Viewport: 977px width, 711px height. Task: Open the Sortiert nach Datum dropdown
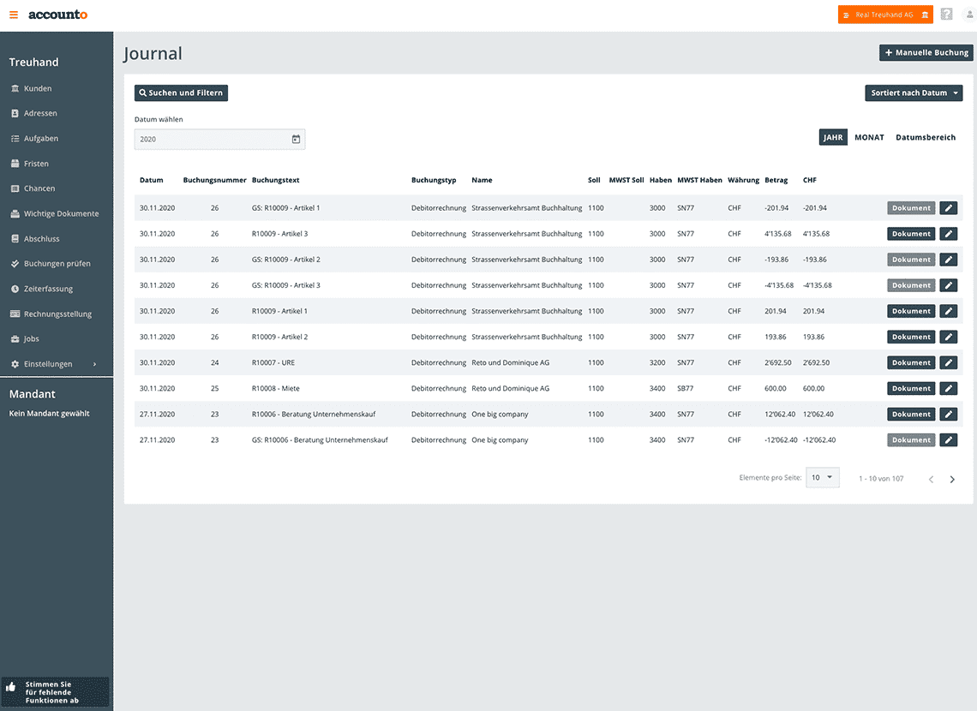point(914,93)
